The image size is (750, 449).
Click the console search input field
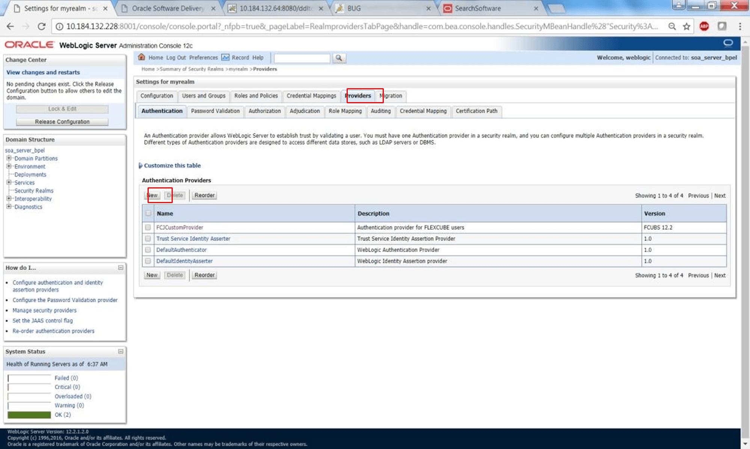pyautogui.click(x=302, y=58)
